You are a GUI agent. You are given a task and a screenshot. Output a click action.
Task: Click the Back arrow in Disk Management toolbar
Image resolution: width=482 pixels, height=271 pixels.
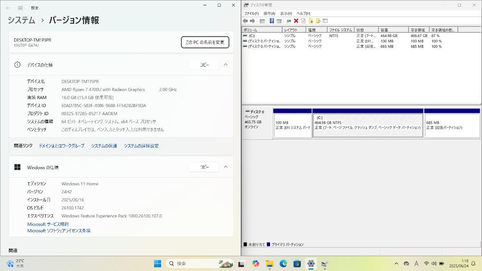(x=245, y=21)
